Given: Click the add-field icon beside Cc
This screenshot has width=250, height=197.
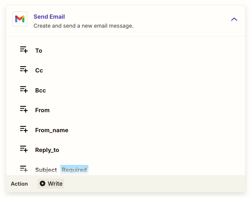Looking at the screenshot, I should pyautogui.click(x=24, y=70).
